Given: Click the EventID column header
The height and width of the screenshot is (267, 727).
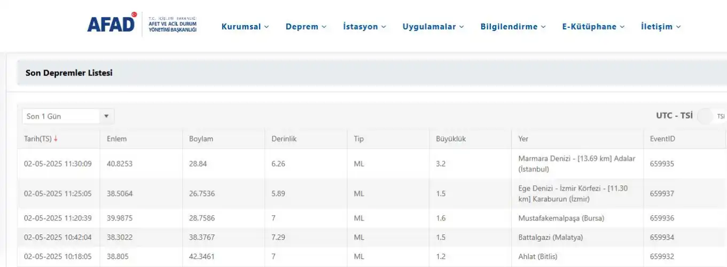Looking at the screenshot, I should pyautogui.click(x=662, y=139).
